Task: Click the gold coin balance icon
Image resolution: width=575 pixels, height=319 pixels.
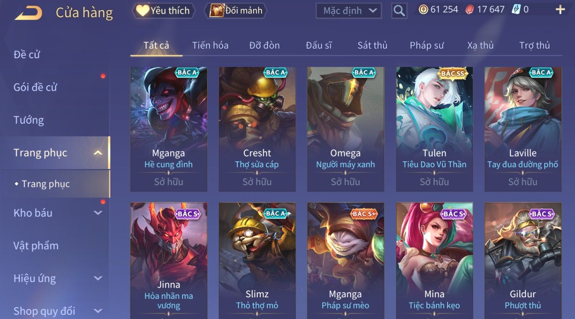Action: pos(423,10)
